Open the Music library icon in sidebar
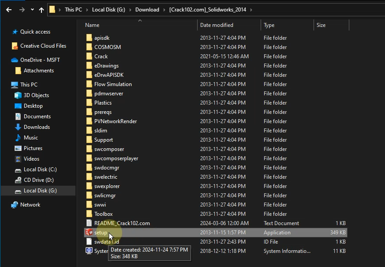 tap(18, 138)
